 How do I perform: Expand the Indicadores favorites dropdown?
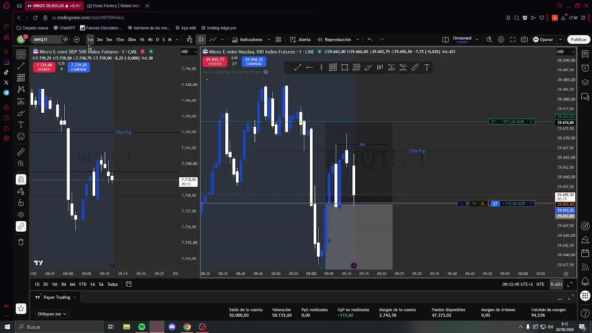click(269, 40)
